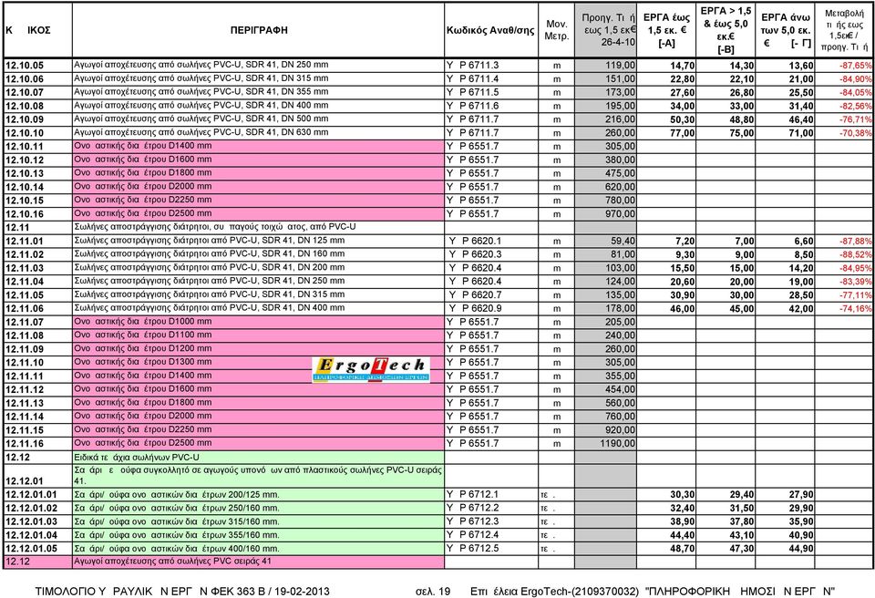Click value 205,00 in row 12.11.07
This screenshot has height=598, width=875.
pyautogui.click(x=620, y=322)
